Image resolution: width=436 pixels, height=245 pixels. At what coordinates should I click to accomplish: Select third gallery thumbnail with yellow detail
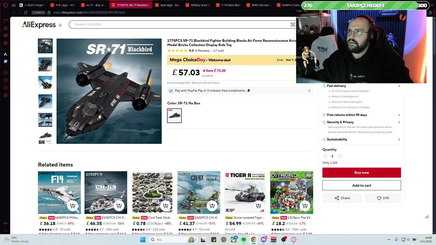45,83
